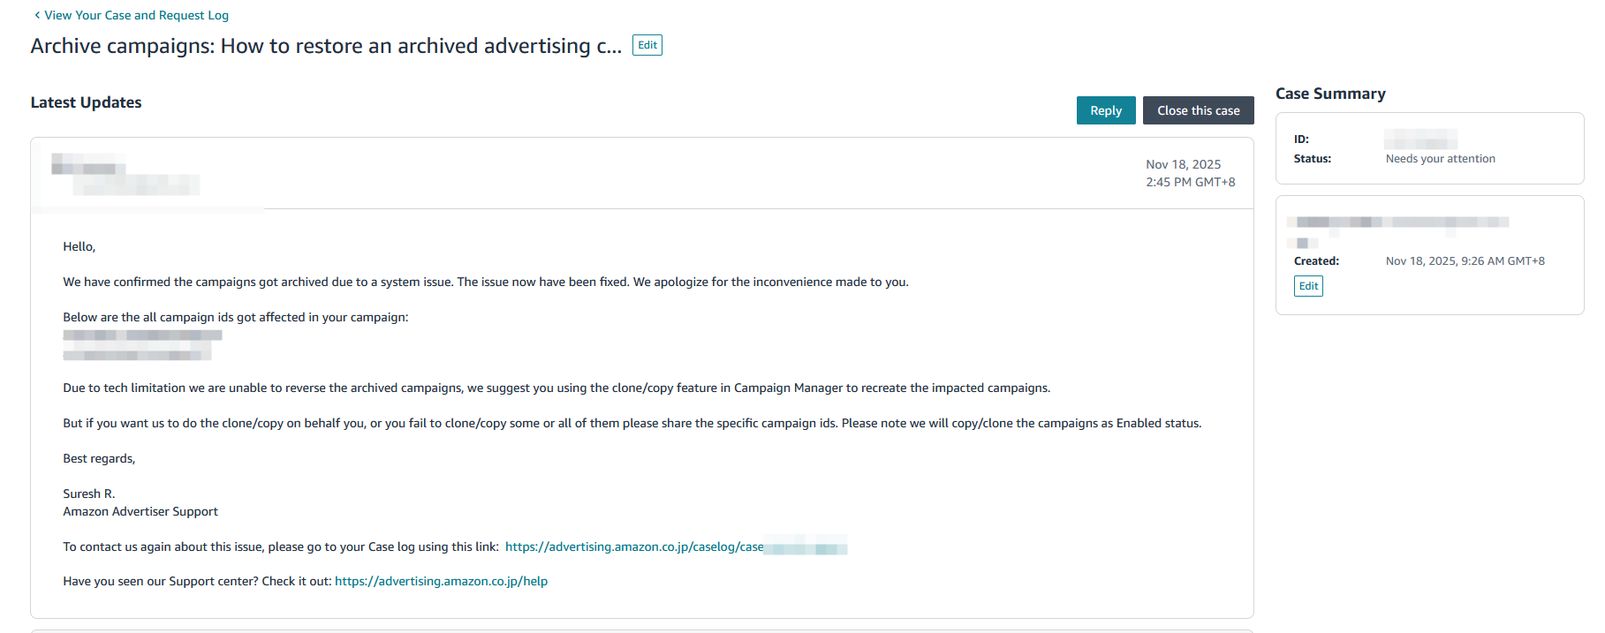Open the advertising.amazon.co.jp caselog link

[x=634, y=546]
